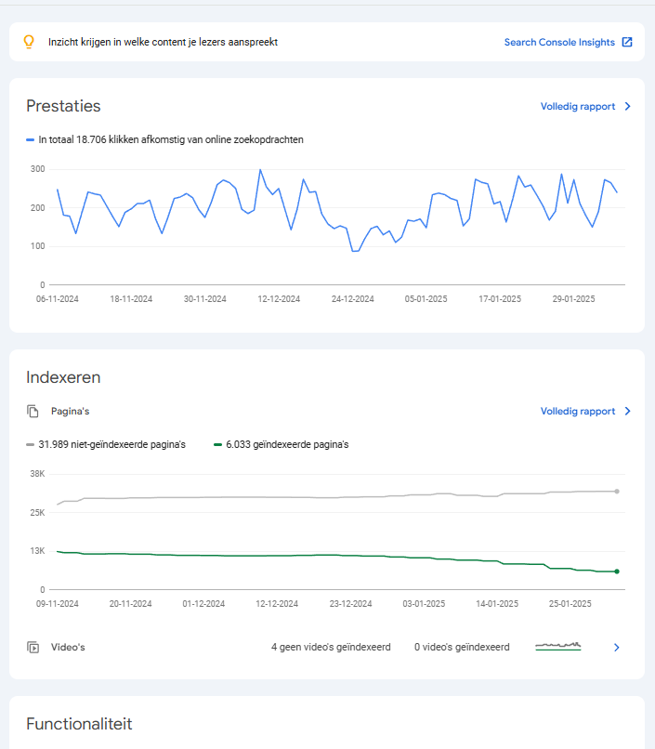
Task: Select gray endpoint dot on indexing chart
Action: (617, 491)
